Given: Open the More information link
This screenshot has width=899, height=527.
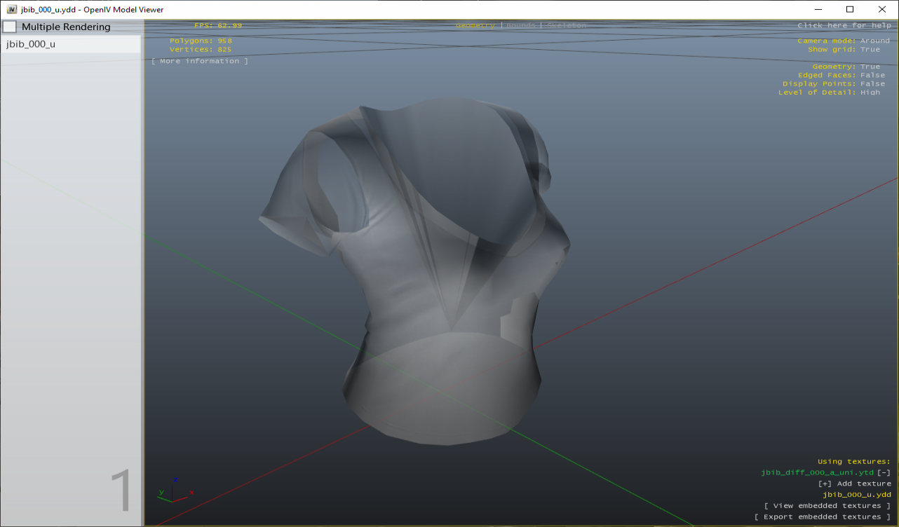Looking at the screenshot, I should [200, 61].
